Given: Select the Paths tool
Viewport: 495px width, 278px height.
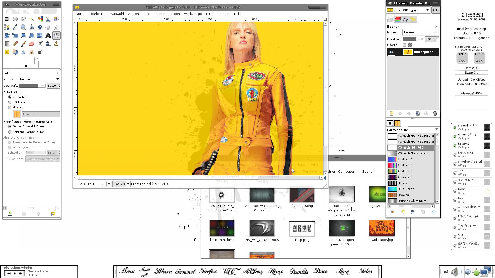Looking at the screenshot, I should [7, 27].
